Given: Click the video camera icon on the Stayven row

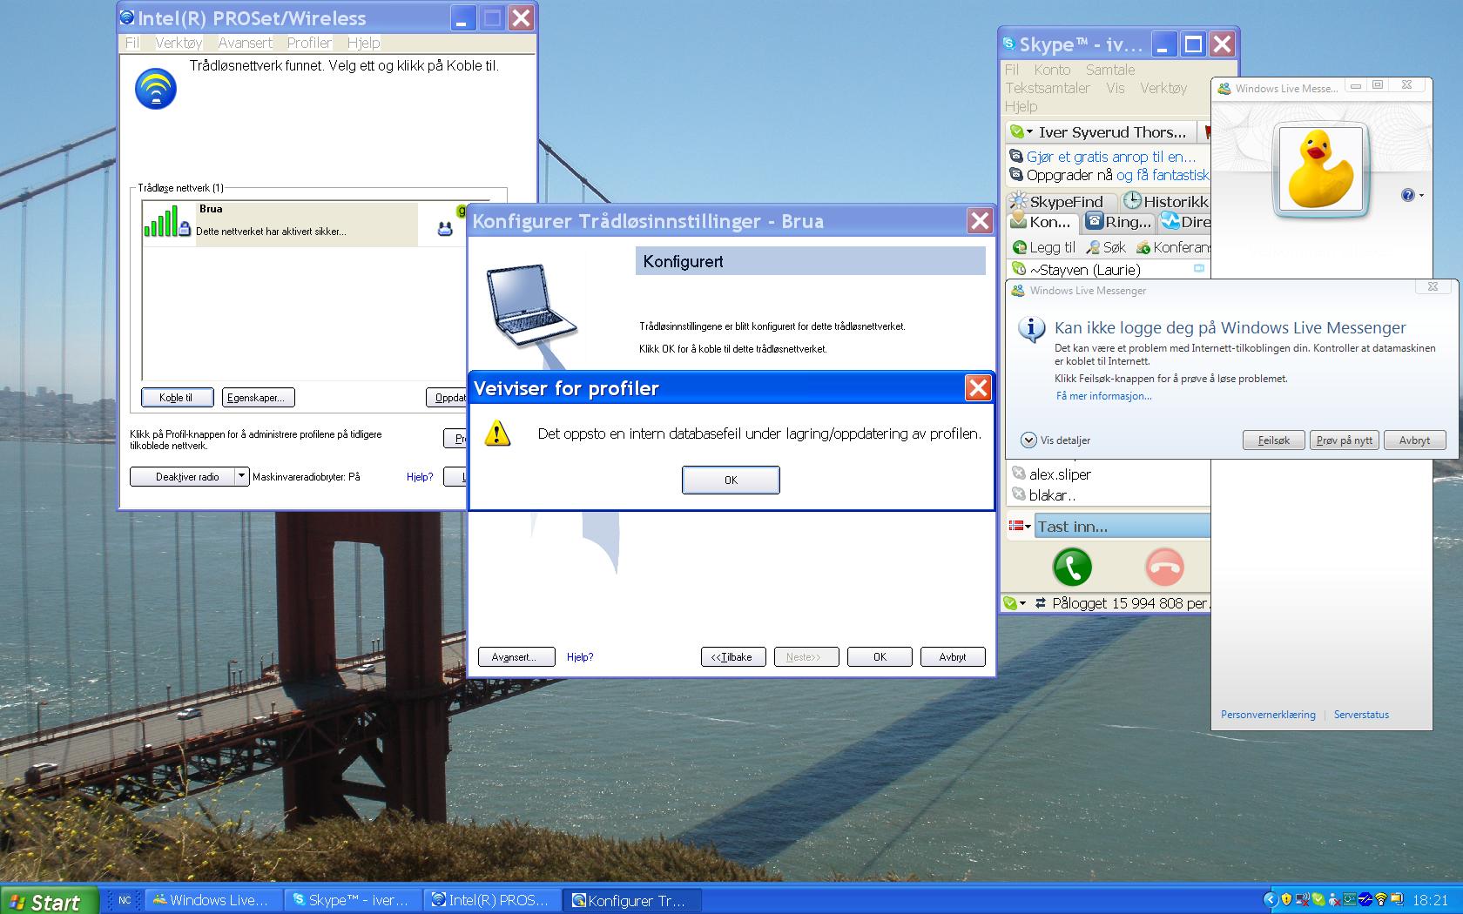Looking at the screenshot, I should coord(1199,268).
